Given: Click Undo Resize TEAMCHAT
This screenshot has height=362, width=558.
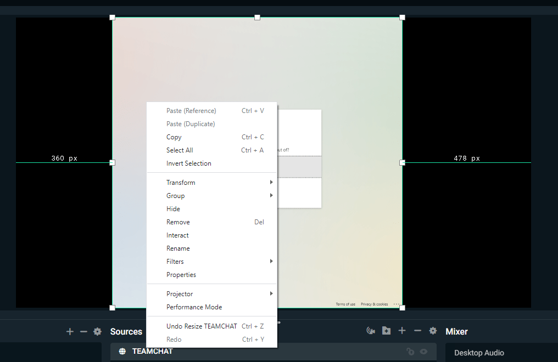Looking at the screenshot, I should tap(202, 326).
